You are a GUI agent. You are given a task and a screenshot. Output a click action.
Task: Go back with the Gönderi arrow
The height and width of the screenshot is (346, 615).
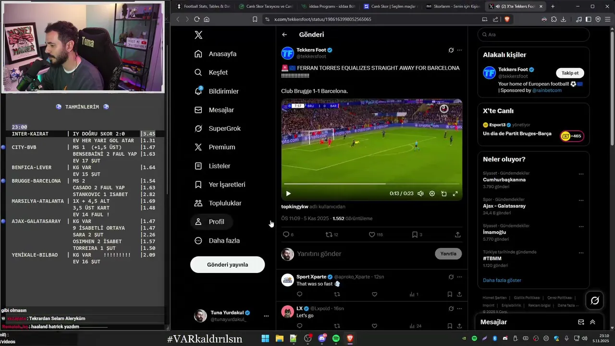pyautogui.click(x=284, y=35)
